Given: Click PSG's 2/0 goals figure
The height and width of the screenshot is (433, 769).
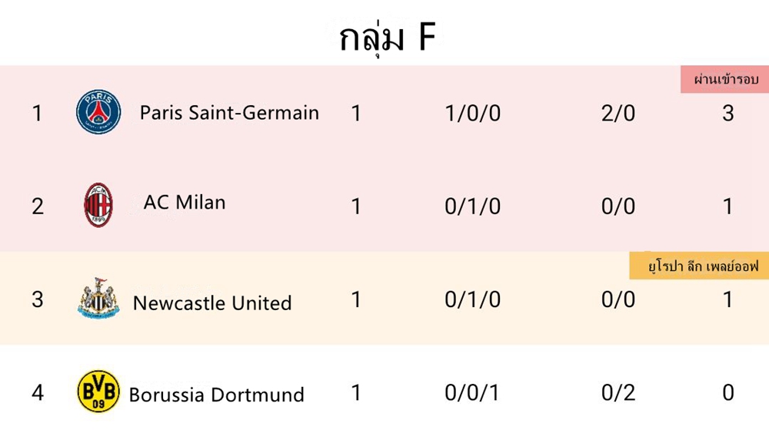Looking at the screenshot, I should point(618,113).
